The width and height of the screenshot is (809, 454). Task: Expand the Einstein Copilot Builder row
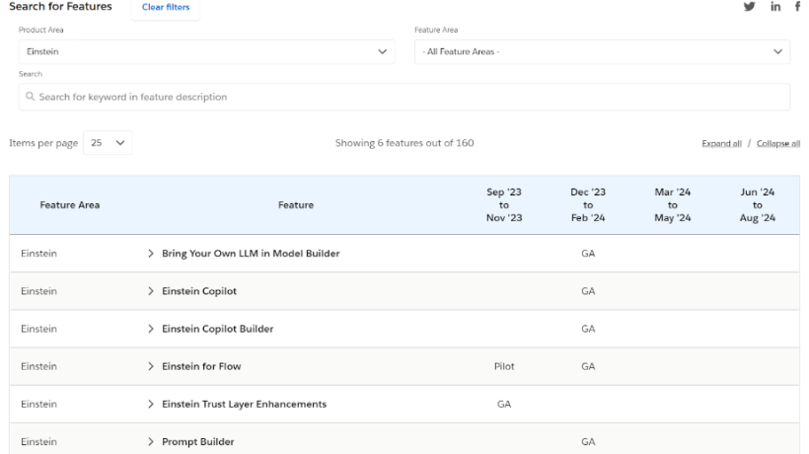151,329
